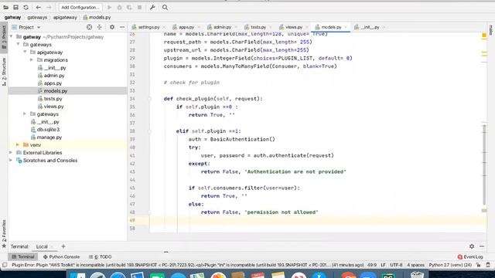Expand External Libraries node
495x278 pixels.
coord(11,153)
